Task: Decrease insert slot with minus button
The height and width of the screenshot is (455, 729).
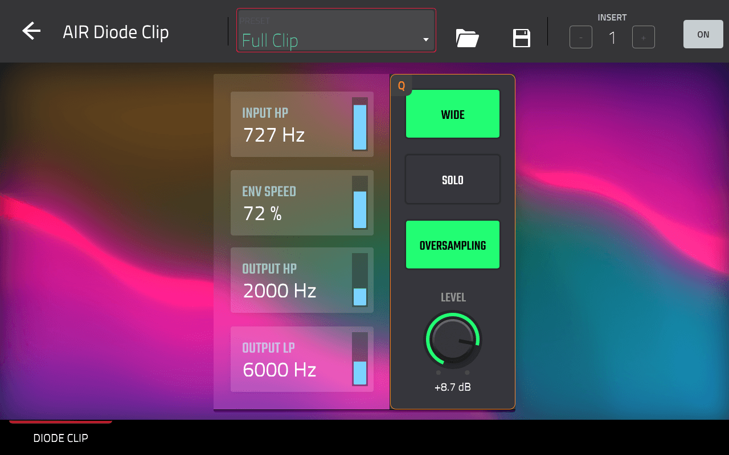Action: click(580, 38)
